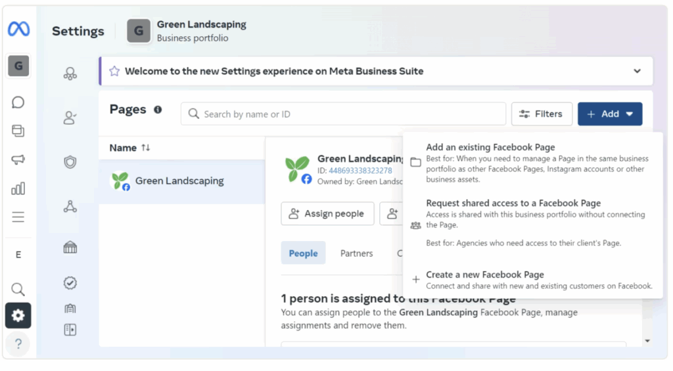Image resolution: width=673 pixels, height=371 pixels.
Task: Open the Filters button
Action: (542, 114)
